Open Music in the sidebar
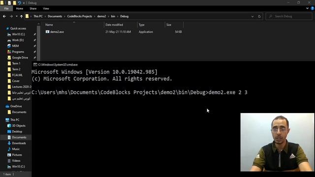The width and height of the screenshot is (315, 177). pos(16,149)
